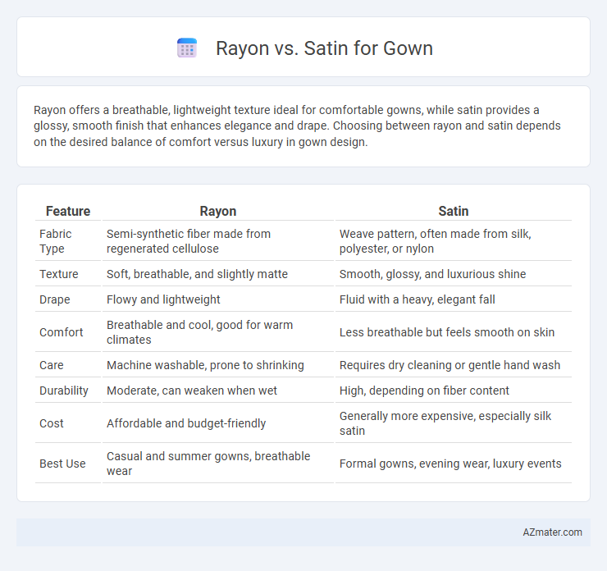Viewport: 607px width, 571px height.
Task: Select the 'Rayon' column header
Action: [218, 211]
